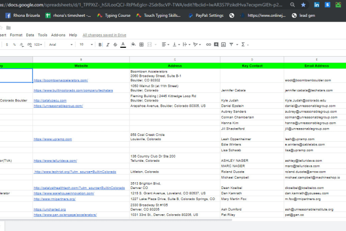Screen dimensions: 346x231
Task: Open the Touch Typing Skills bookmark
Action: pos(158,15)
